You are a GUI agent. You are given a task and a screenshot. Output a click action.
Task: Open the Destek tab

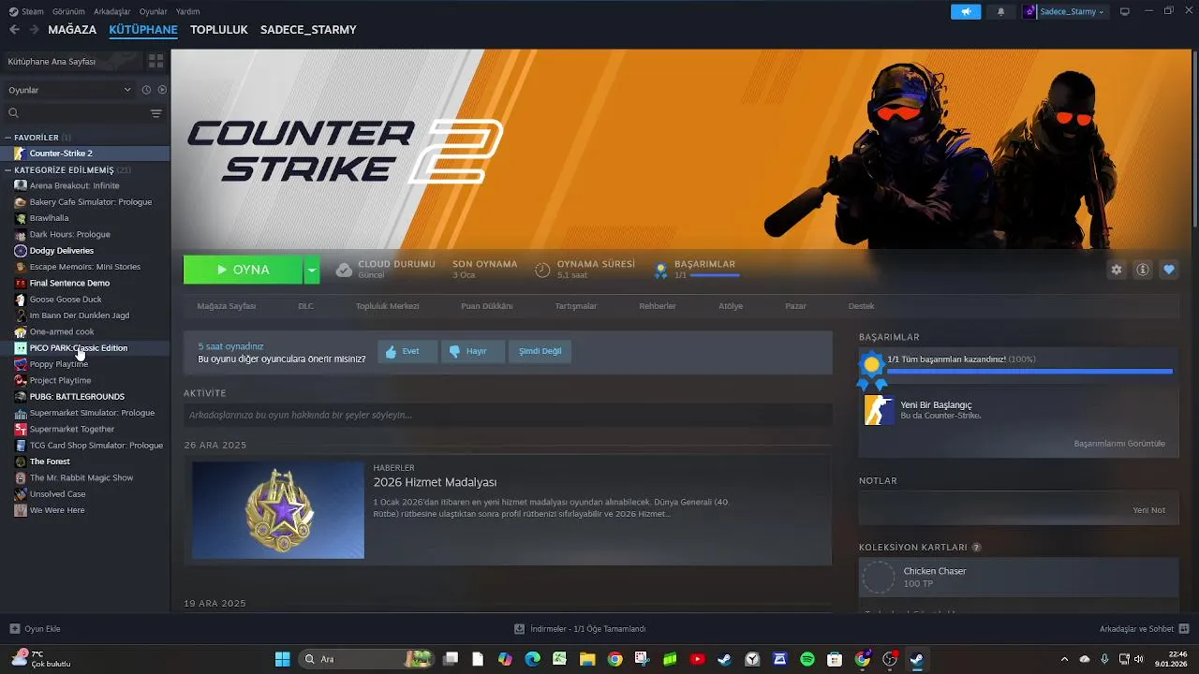[861, 306]
